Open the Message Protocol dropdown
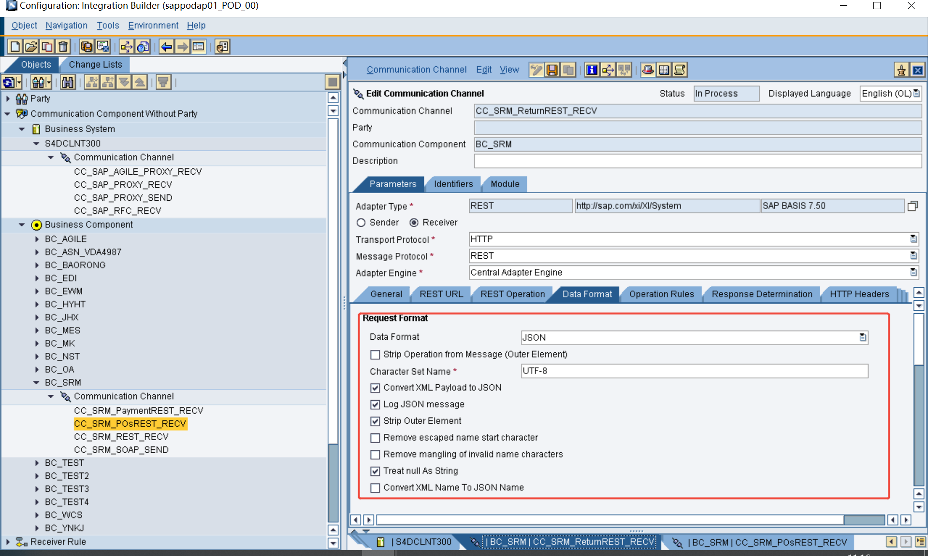The image size is (928, 556). [913, 256]
